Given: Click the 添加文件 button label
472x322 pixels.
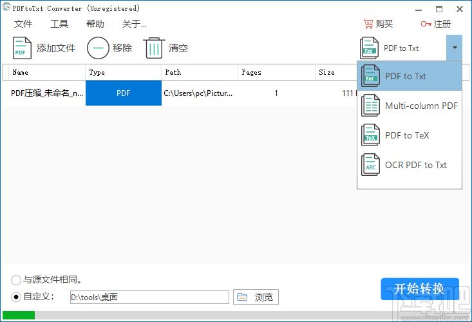Looking at the screenshot, I should tap(56, 48).
